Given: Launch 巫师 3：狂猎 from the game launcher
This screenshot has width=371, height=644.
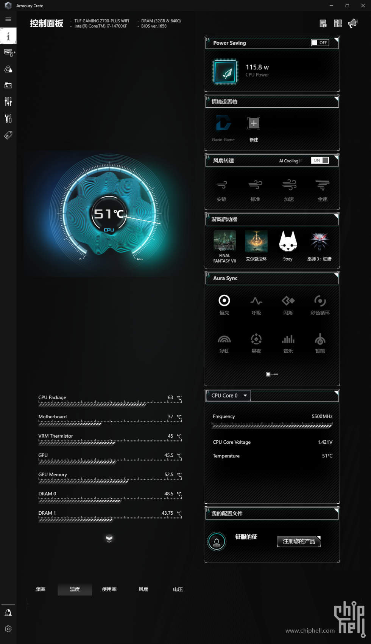Looking at the screenshot, I should tap(320, 246).
